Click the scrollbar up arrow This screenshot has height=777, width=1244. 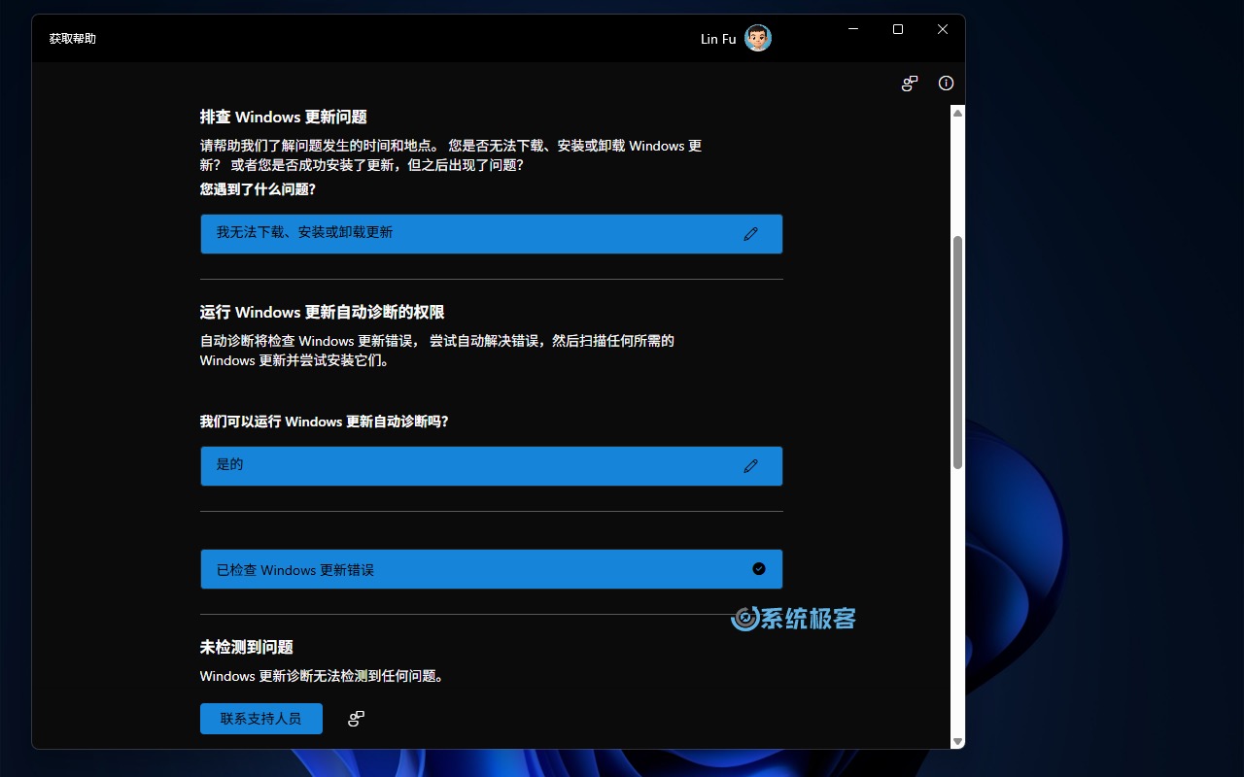(x=957, y=114)
